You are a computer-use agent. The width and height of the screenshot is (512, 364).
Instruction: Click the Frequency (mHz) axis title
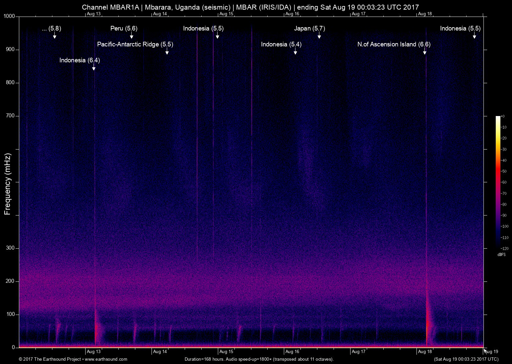8,184
